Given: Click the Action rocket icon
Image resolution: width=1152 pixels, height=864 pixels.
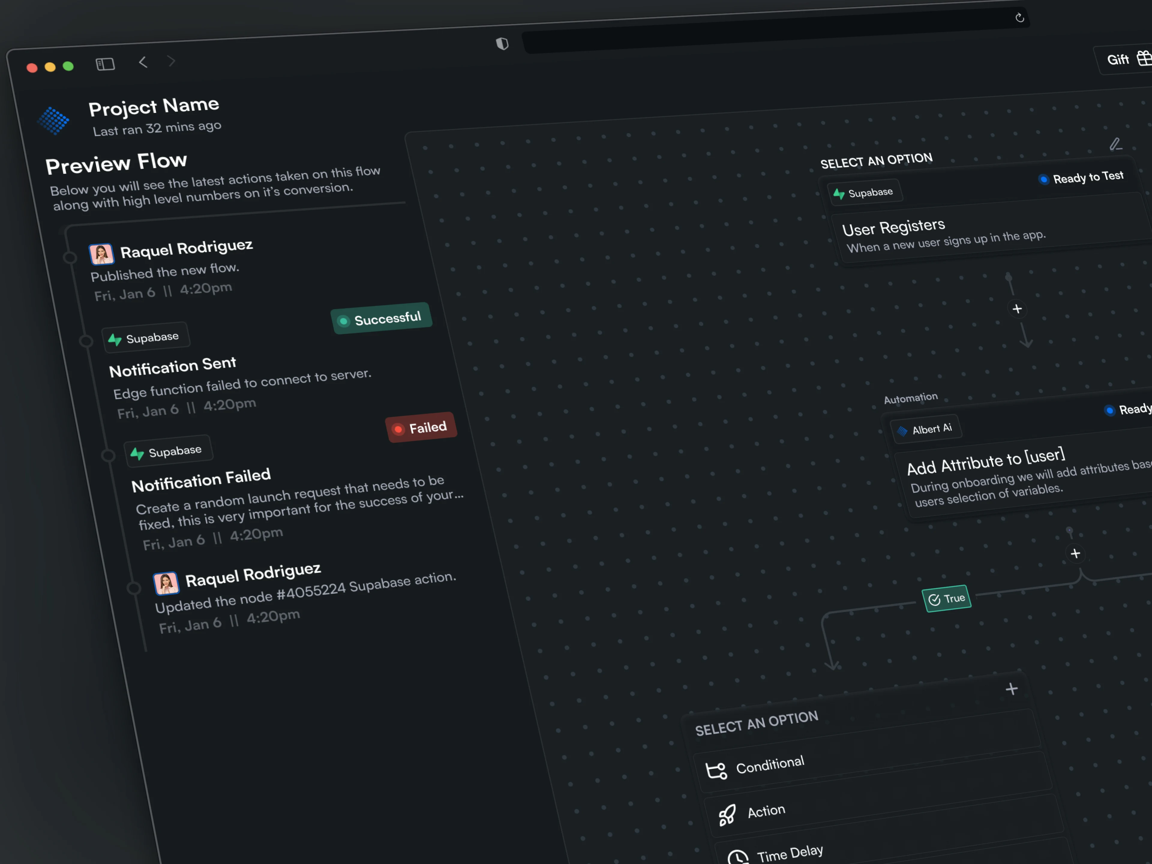Looking at the screenshot, I should 727,815.
